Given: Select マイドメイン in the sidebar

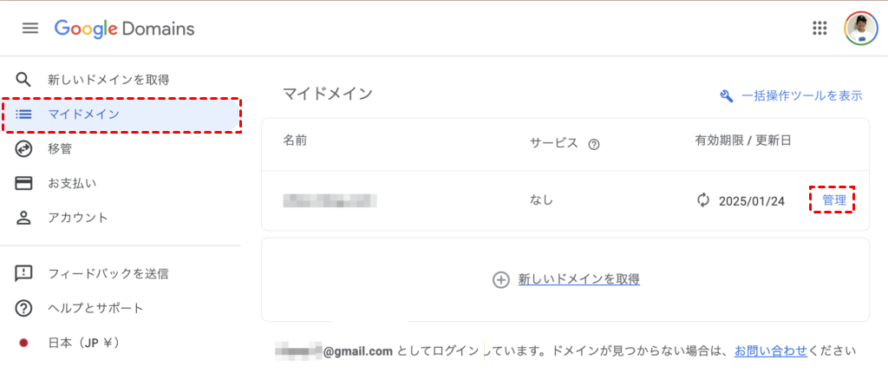Looking at the screenshot, I should coord(83,114).
